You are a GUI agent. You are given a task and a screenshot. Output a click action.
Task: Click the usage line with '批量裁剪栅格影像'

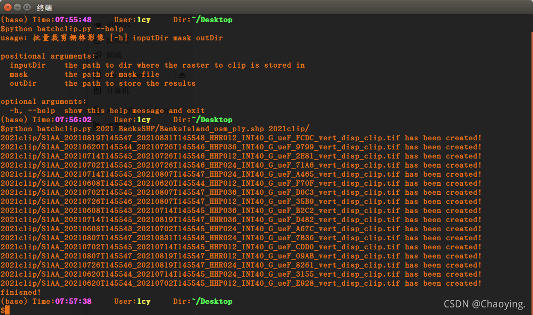point(112,38)
